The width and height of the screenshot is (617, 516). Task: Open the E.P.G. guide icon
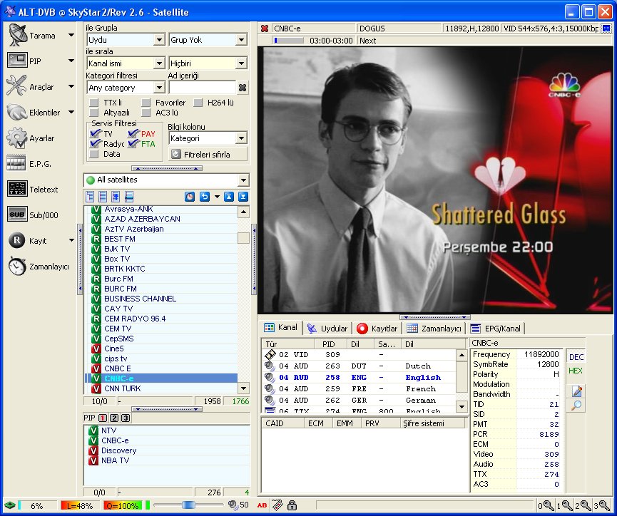tap(16, 162)
